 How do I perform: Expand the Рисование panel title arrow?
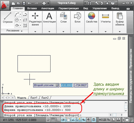pos(22,31)
